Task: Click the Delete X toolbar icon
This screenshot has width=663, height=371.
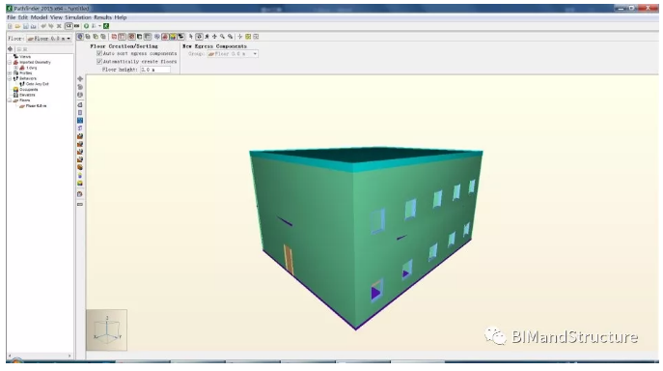Action: (59, 26)
